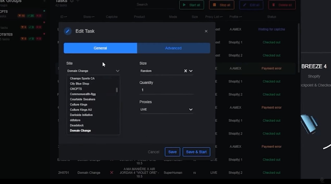The image size is (331, 184).
Task: Switch to the General tab
Action: (x=100, y=48)
